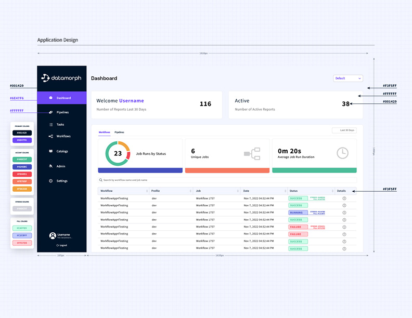Select the #C2CBFF fill color swatch
The image size is (412, 318).
(22, 235)
